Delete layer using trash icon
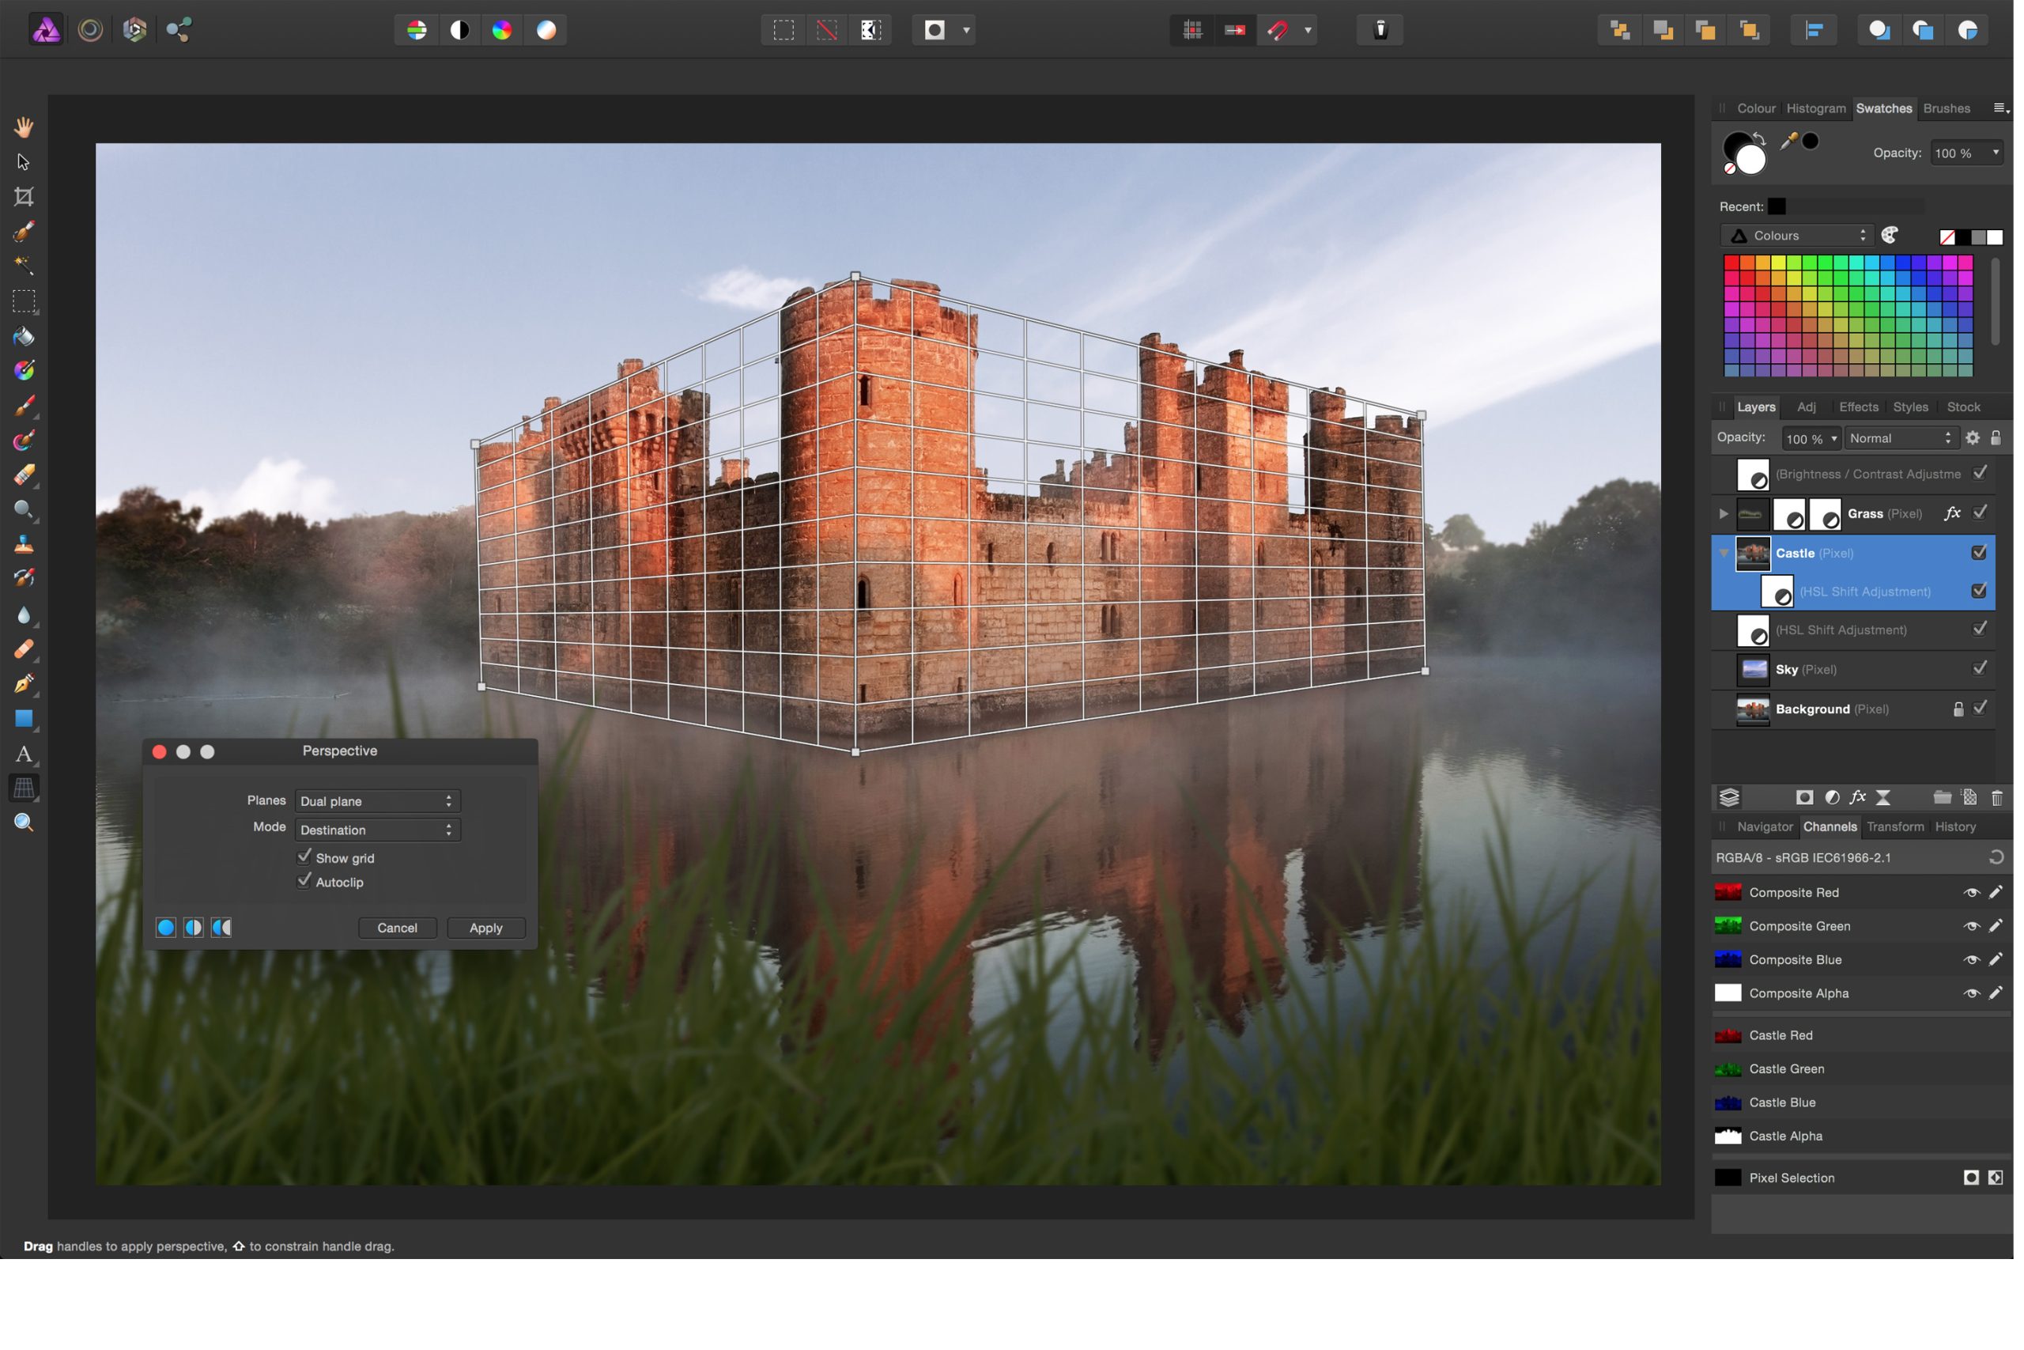Screen dimensions: 2024x1350 [x=1996, y=798]
